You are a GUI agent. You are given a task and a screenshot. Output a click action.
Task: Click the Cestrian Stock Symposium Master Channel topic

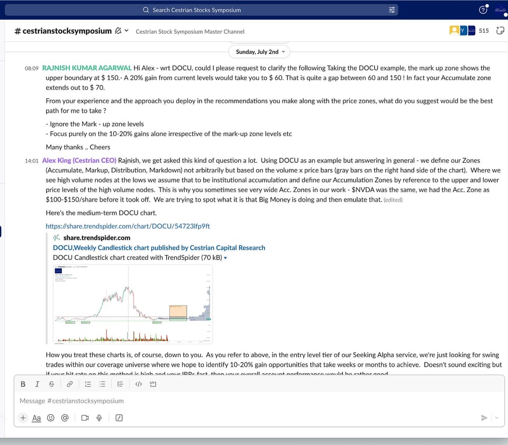tap(190, 31)
